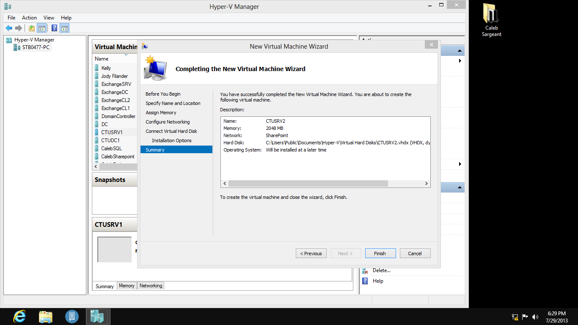Select the ExchangeCL2 virtual machine
The height and width of the screenshot is (325, 578).
coord(116,100)
